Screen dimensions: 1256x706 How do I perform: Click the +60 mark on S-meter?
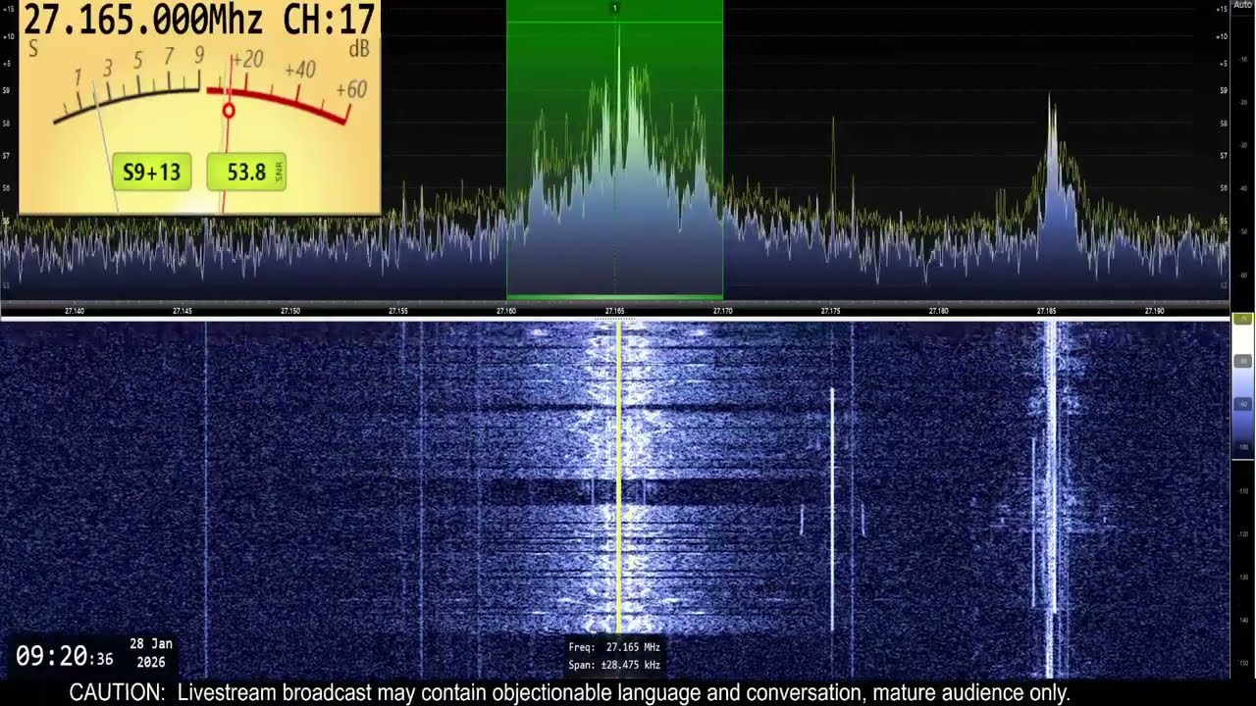351,90
